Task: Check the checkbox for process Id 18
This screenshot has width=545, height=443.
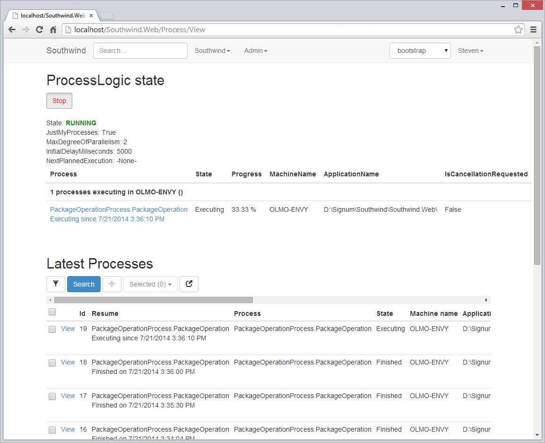Action: [x=52, y=363]
